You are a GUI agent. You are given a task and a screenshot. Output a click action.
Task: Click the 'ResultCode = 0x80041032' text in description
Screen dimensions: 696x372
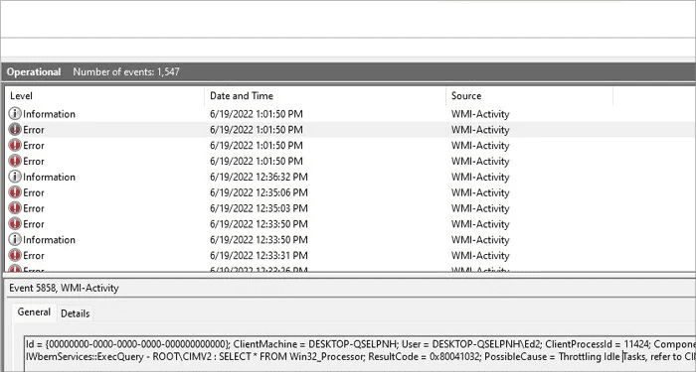coord(424,356)
